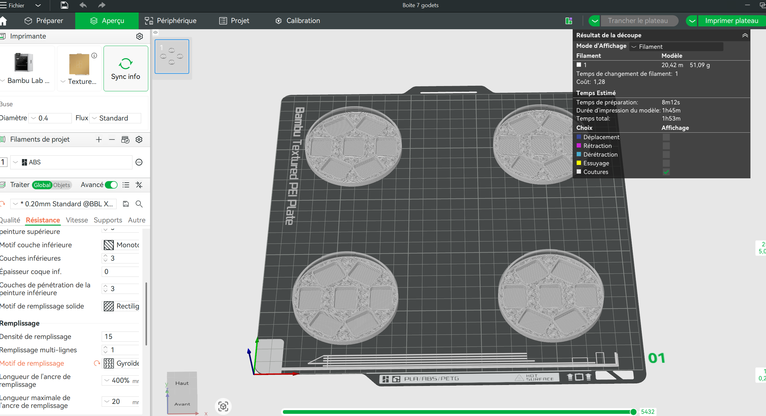Disable the Avancé toggle
Viewport: 766px width, 416px height.
coord(111,185)
